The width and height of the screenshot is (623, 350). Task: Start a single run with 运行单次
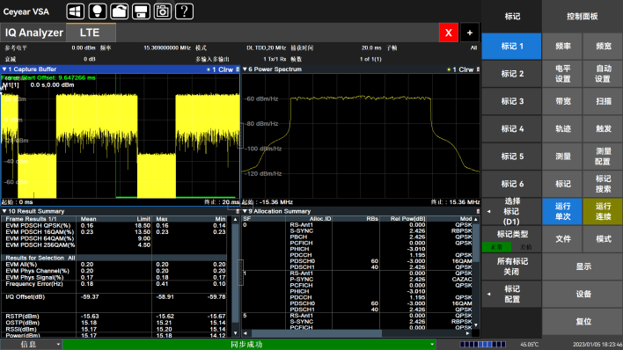point(562,211)
